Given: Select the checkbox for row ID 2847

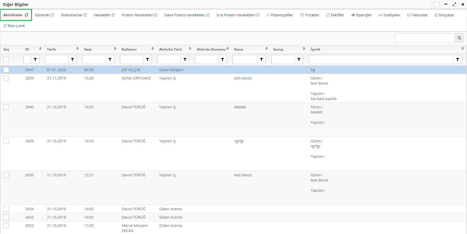Looking at the screenshot, I should tap(6, 70).
